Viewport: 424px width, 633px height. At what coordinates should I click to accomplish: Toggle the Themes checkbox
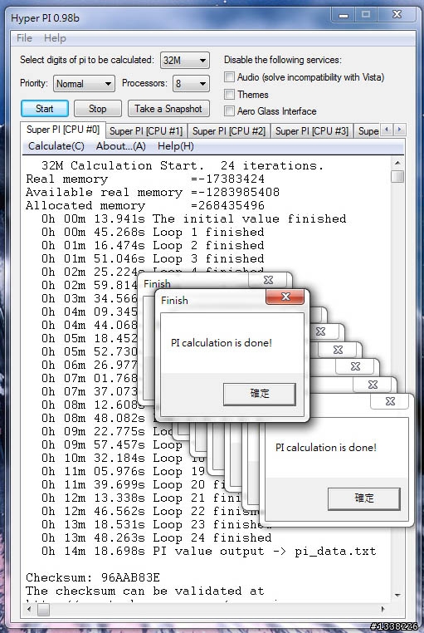[229, 95]
